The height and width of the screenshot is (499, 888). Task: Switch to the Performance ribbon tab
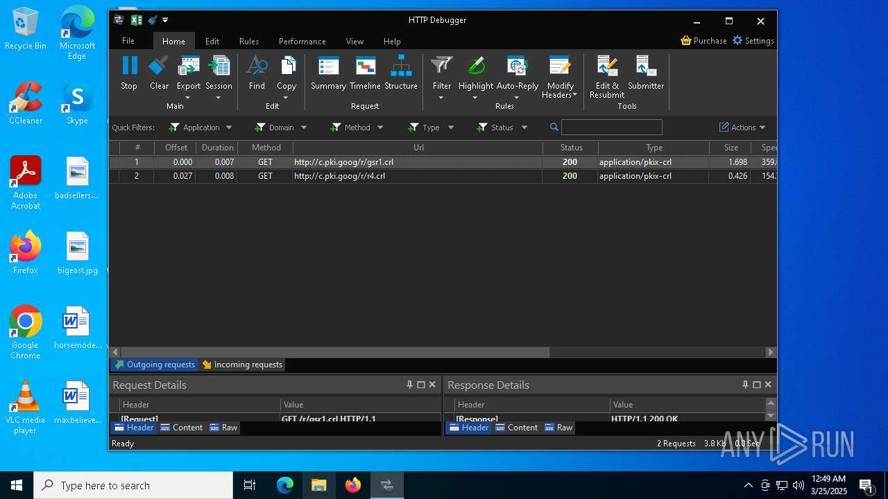tap(302, 41)
